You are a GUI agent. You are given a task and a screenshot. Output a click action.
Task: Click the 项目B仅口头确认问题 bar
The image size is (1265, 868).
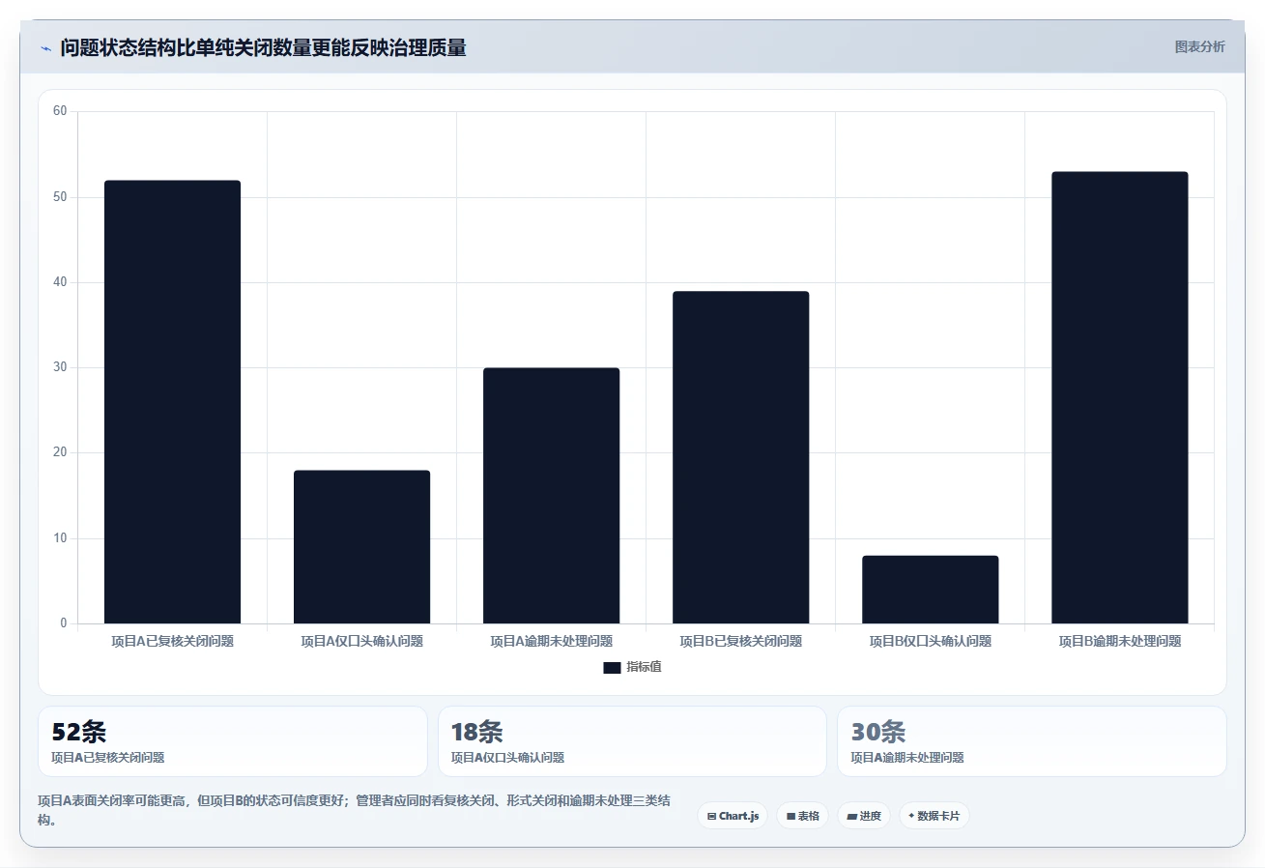[930, 590]
